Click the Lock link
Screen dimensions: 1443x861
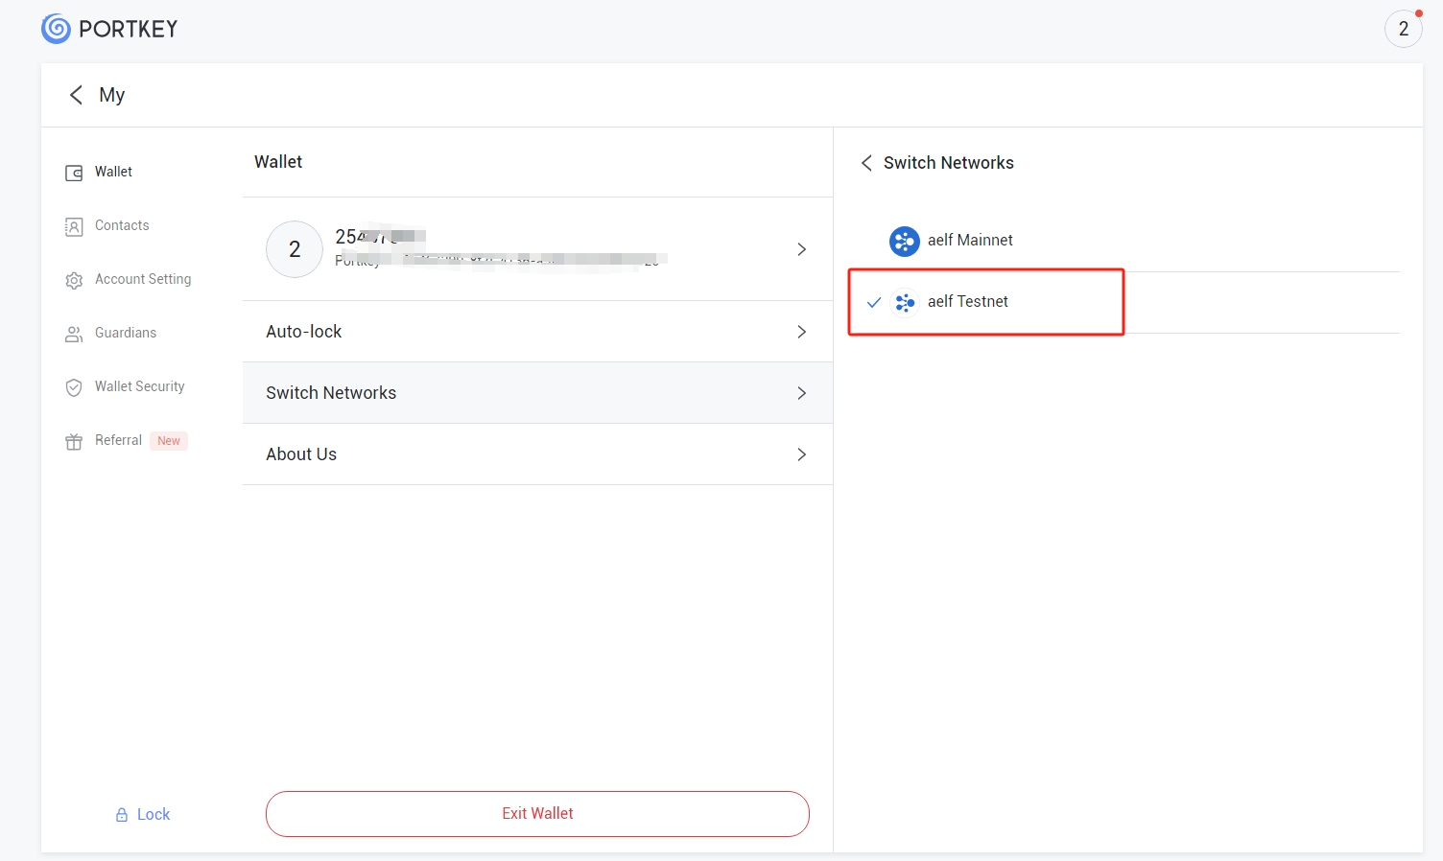(154, 814)
